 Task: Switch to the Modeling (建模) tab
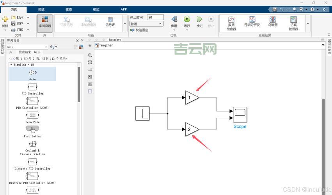click(x=69, y=9)
